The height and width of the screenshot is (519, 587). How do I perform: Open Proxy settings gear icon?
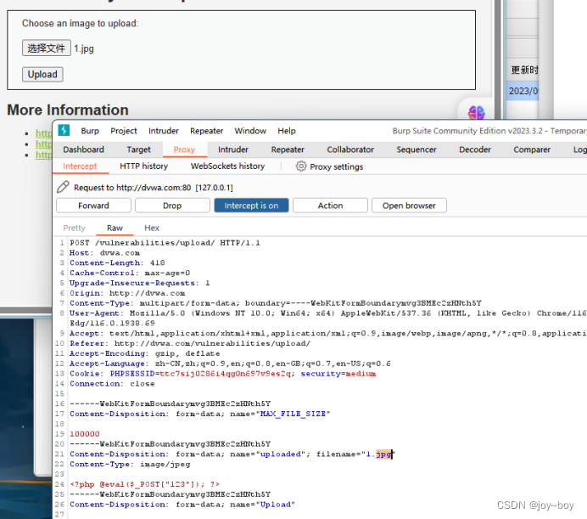tap(301, 166)
